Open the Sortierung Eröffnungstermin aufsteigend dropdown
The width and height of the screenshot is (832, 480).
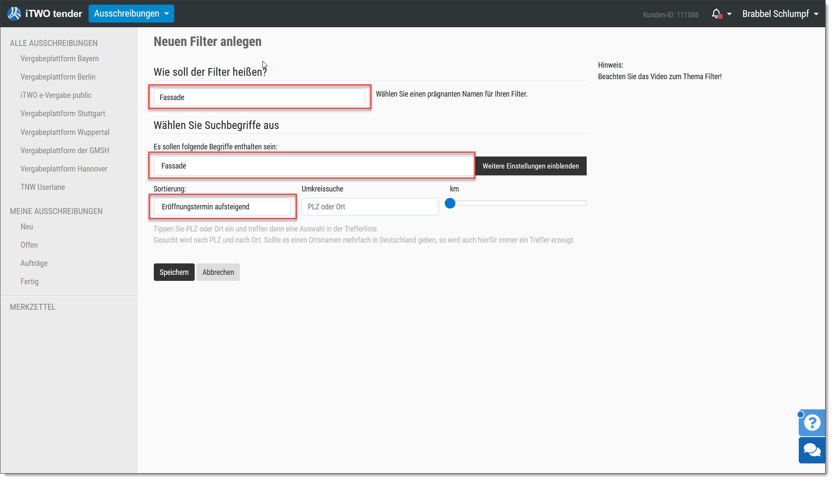pyautogui.click(x=222, y=207)
